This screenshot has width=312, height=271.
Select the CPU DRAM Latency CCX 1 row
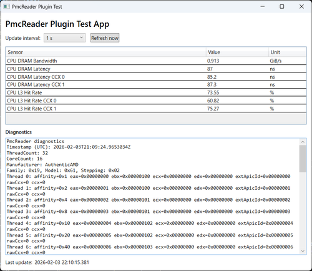click(156, 85)
